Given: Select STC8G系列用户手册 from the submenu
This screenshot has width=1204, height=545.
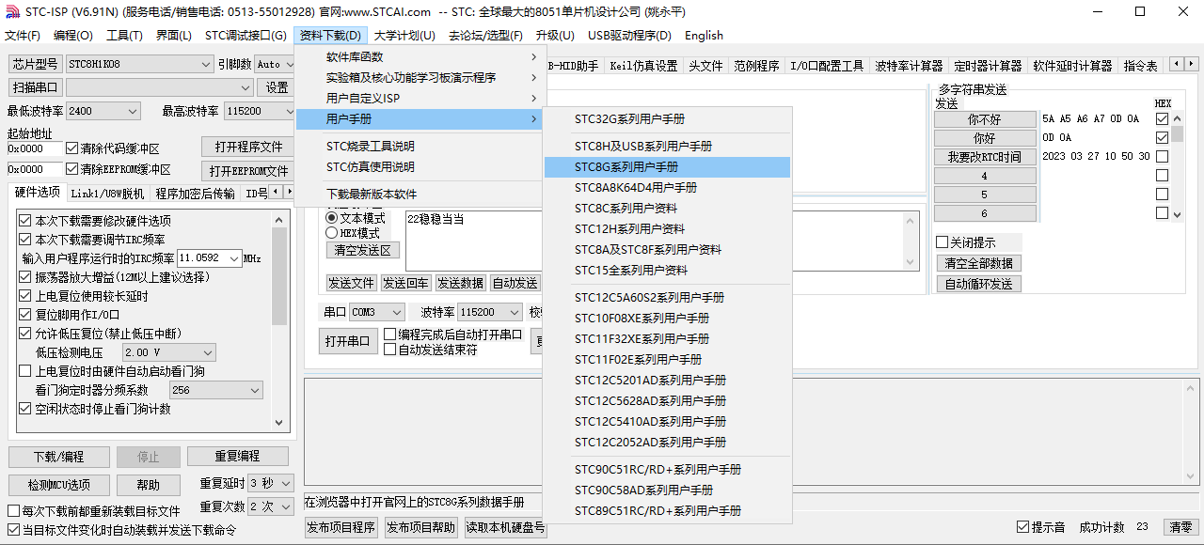Looking at the screenshot, I should pyautogui.click(x=668, y=167).
